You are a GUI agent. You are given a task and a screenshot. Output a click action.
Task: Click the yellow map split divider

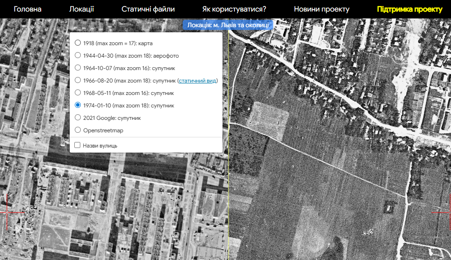[229, 139]
